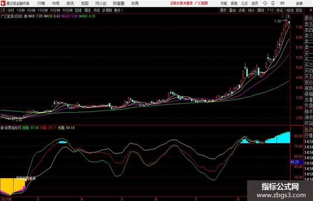Open the 版面 menu
This screenshot has width=313, height=201.
(234, 3)
